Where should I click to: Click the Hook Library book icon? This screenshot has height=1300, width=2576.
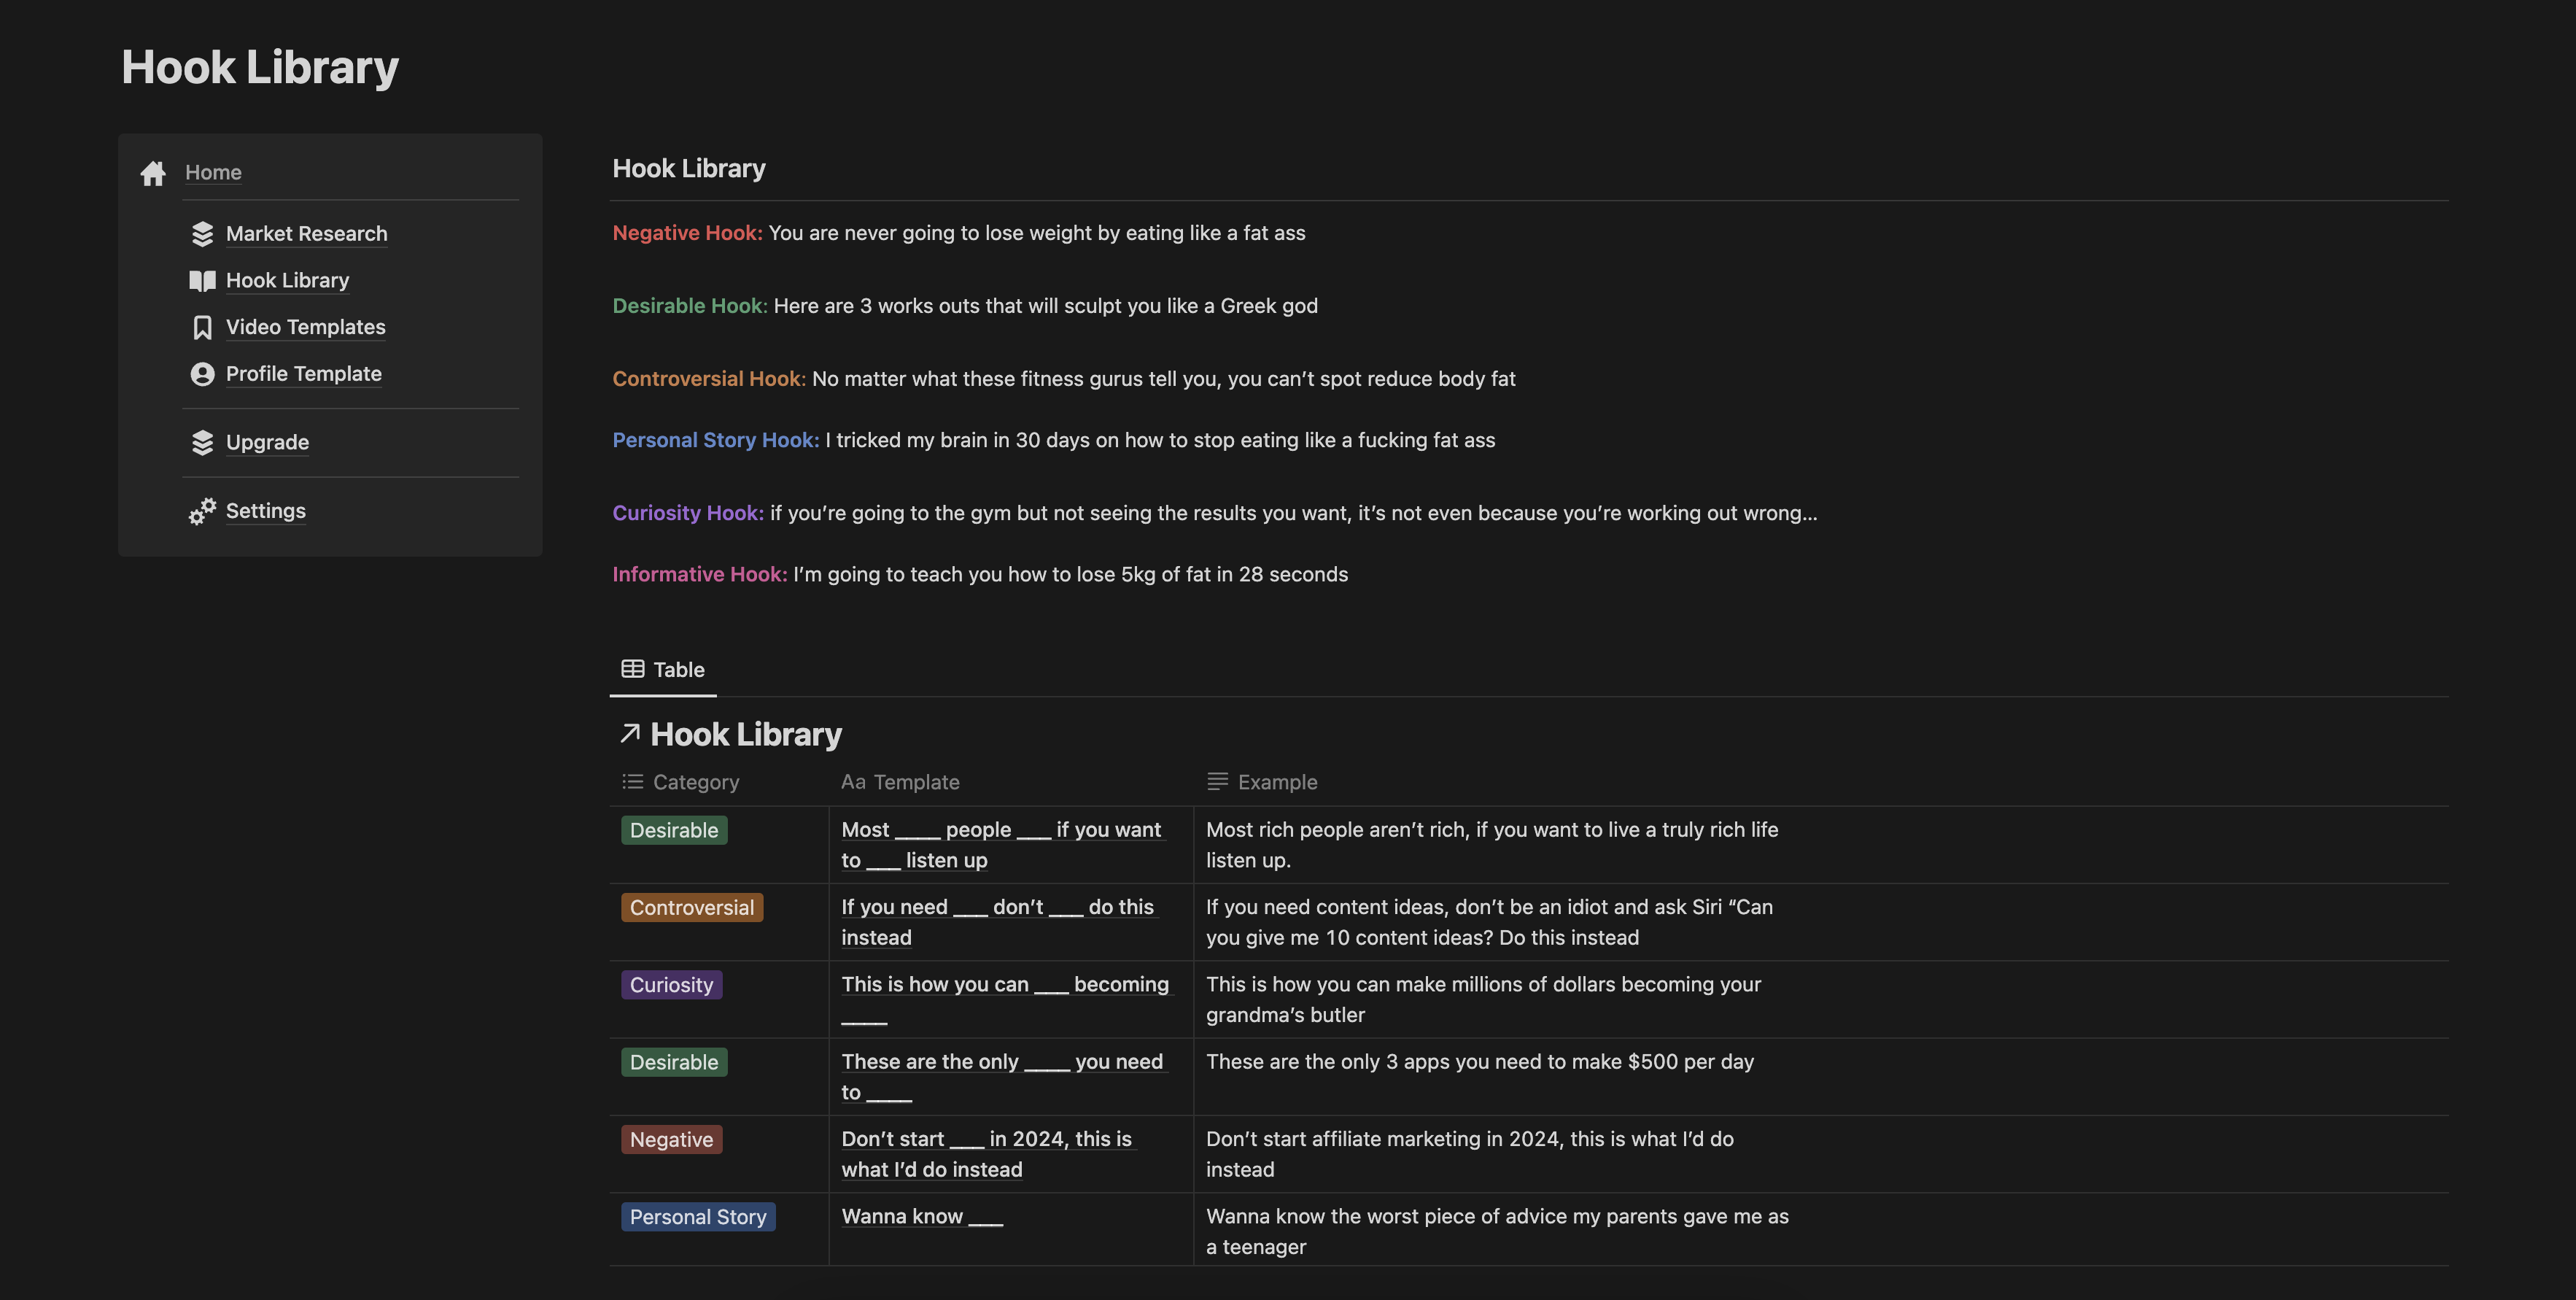click(x=202, y=280)
